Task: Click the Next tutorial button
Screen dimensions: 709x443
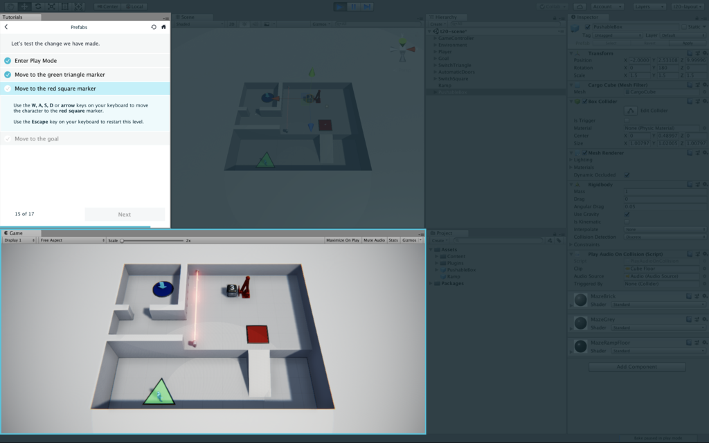Action: pyautogui.click(x=125, y=215)
